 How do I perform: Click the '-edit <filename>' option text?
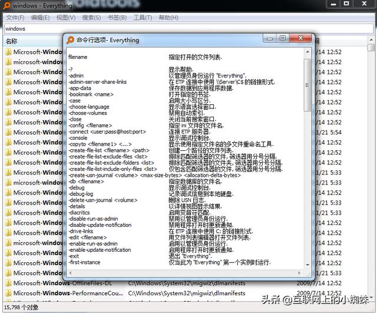click(x=88, y=238)
